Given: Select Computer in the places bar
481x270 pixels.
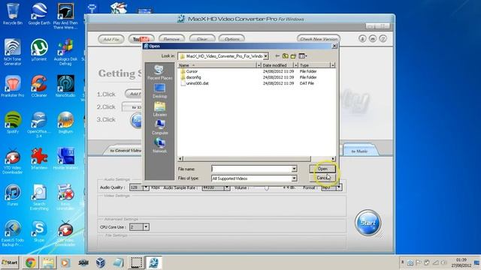Looking at the screenshot, I should 160,127.
